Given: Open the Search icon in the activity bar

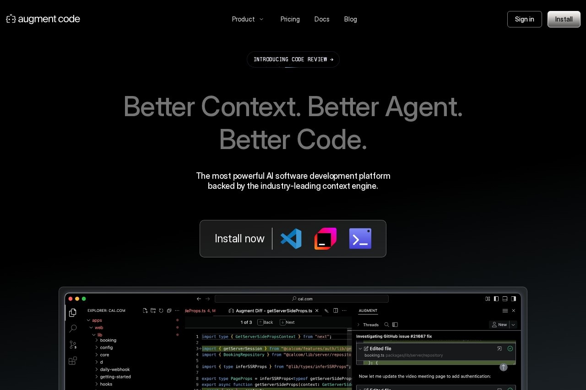Looking at the screenshot, I should pyautogui.click(x=73, y=329).
